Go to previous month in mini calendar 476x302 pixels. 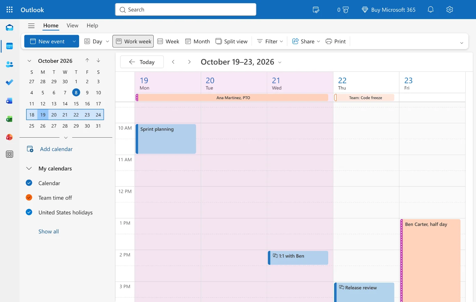pos(87,60)
